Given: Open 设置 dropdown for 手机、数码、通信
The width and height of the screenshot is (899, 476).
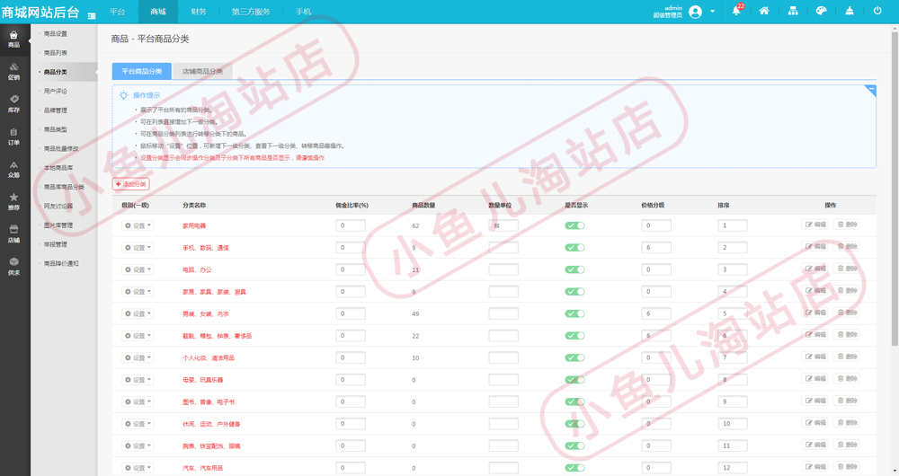Looking at the screenshot, I should (x=138, y=248).
